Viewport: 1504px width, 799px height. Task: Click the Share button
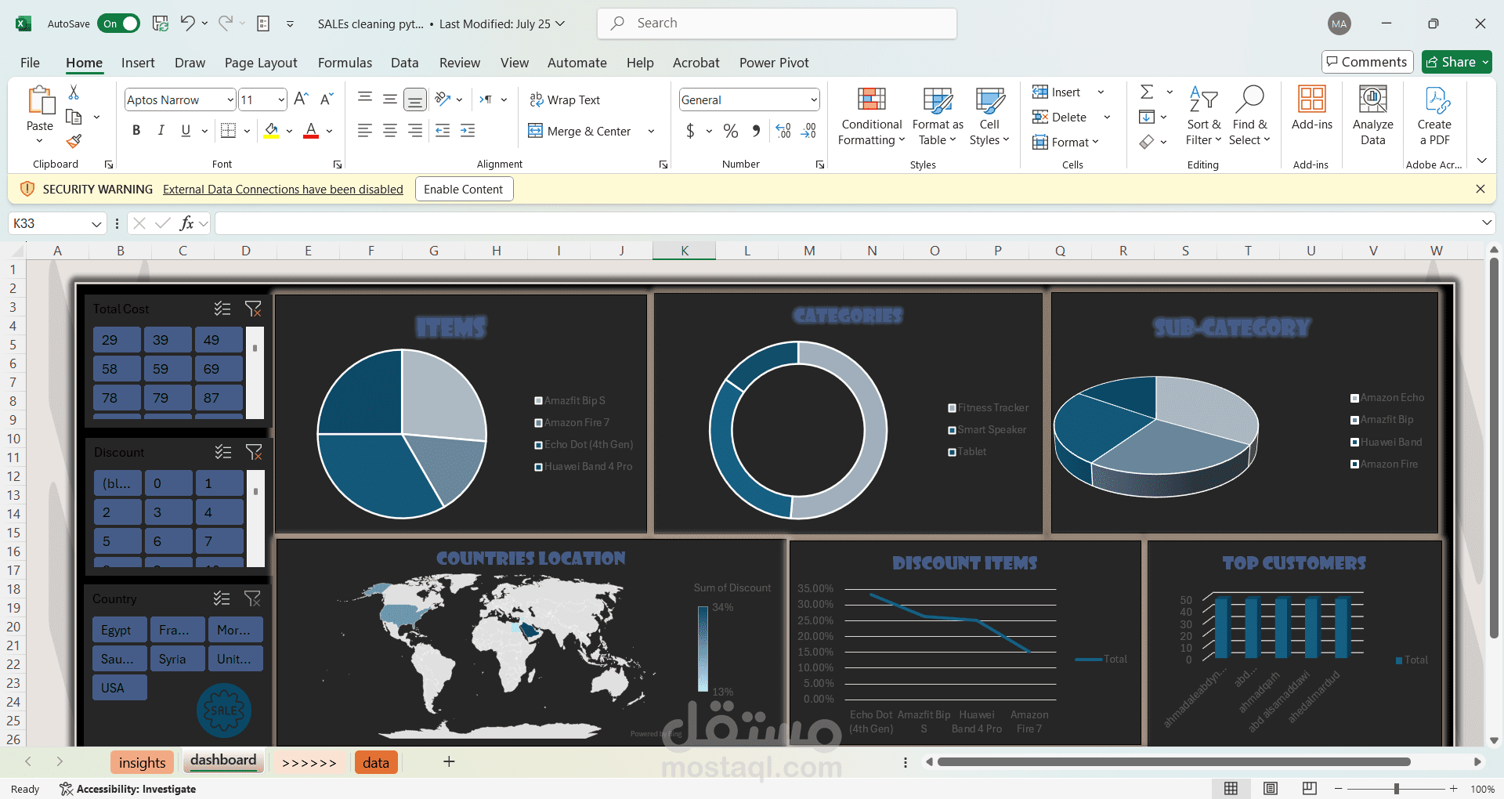coord(1457,62)
